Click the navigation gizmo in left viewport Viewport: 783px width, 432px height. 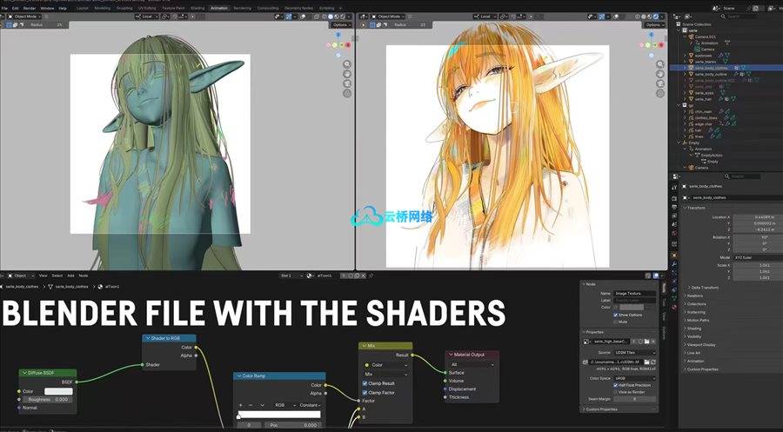[x=338, y=44]
